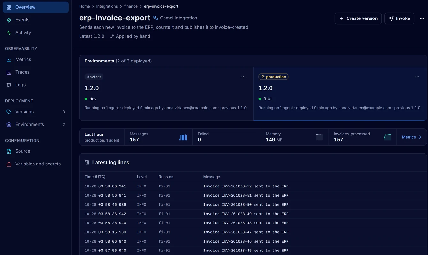Go to Home in the breadcrumb

pyautogui.click(x=85, y=6)
